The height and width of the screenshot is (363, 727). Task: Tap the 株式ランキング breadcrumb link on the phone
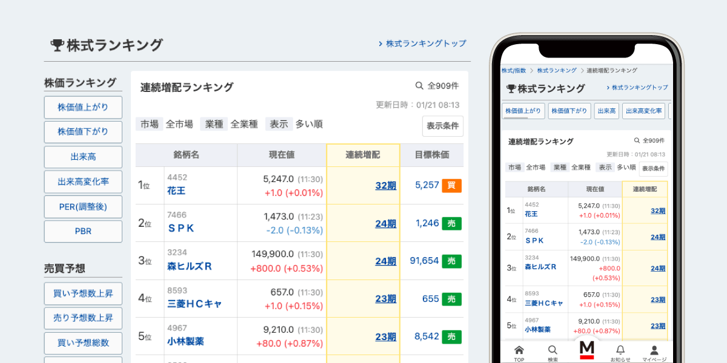[556, 70]
